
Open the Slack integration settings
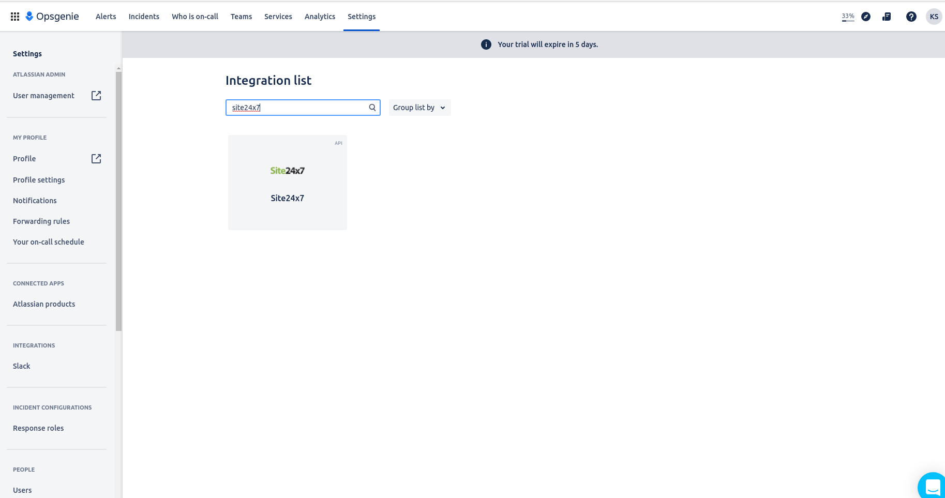click(x=21, y=366)
